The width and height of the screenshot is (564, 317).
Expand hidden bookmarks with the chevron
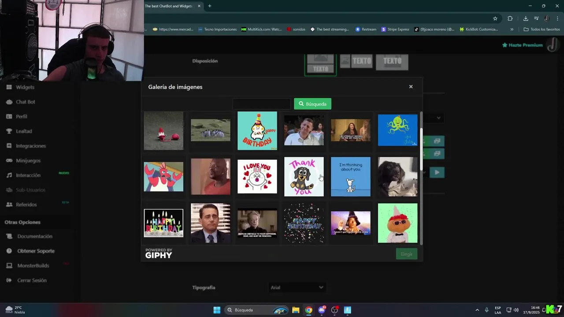[x=512, y=29]
